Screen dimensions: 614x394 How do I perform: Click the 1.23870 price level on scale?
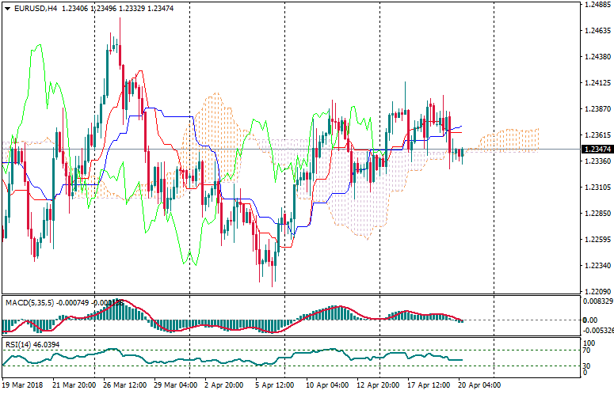tap(596, 109)
